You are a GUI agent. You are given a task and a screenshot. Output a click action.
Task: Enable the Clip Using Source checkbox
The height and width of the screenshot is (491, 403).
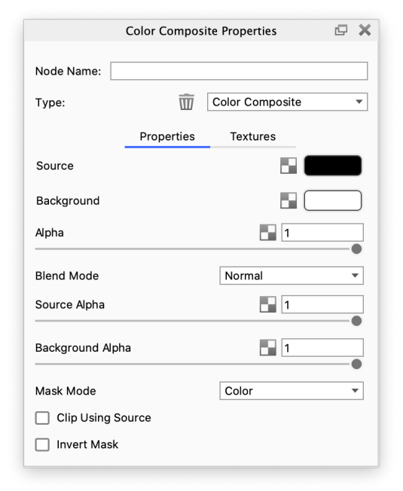(x=42, y=418)
